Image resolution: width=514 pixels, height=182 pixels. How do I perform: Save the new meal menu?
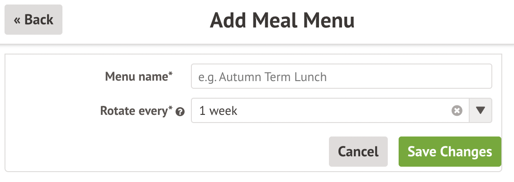point(450,152)
